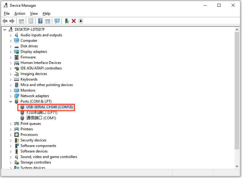This screenshot has height=178, width=242.
Task: Open the Action menu
Action: 20,14
